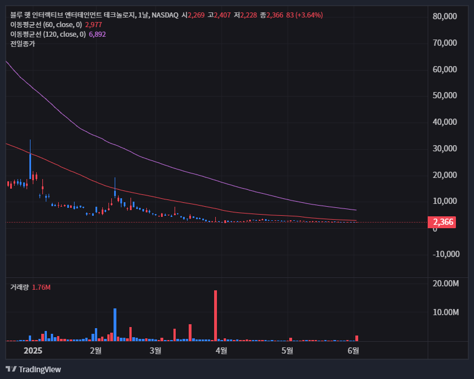474x379 pixels.
Task: Select the tallest red volume bar
Action: click(x=216, y=316)
